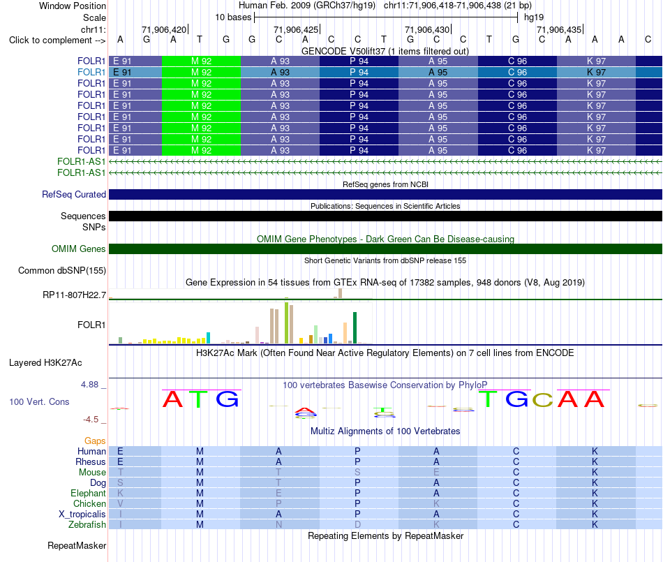Viewport: 663px width, 562px height.
Task: Click the 'Repeating Elements by RepeatMasker' title
Action: [x=385, y=535]
